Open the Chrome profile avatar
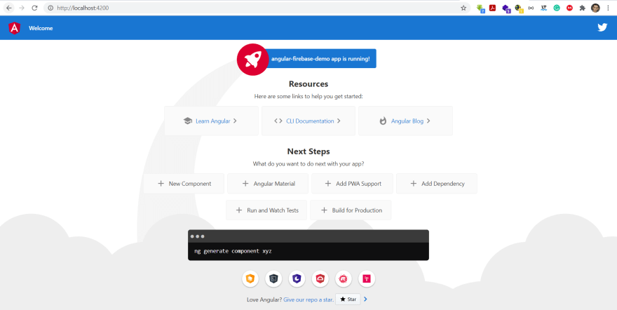This screenshot has height=310, width=617. pyautogui.click(x=595, y=8)
